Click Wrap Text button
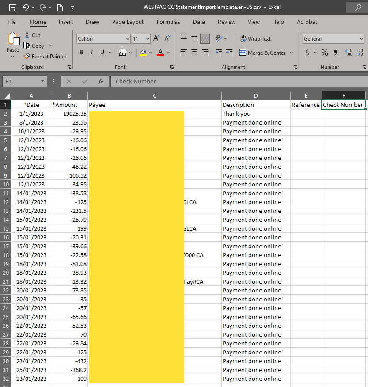The width and height of the screenshot is (368, 387). point(255,39)
